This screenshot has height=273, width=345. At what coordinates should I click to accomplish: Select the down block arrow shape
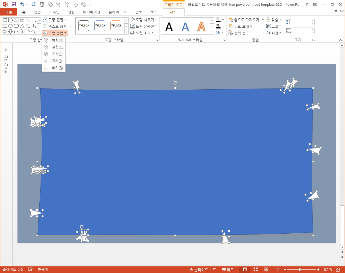[x=11, y=31]
